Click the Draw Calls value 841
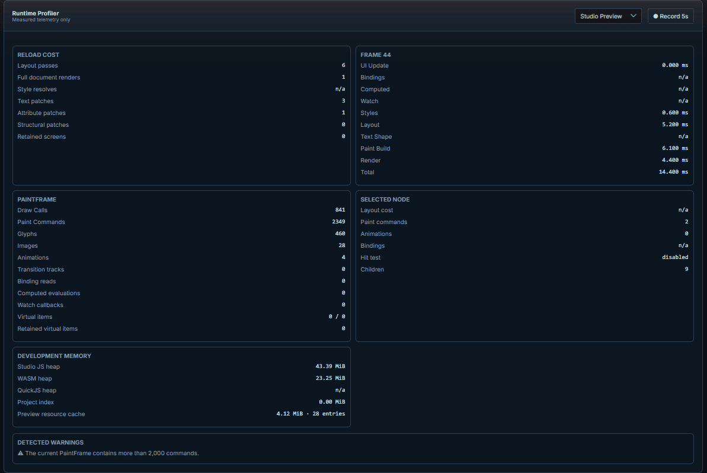Viewport: 707px width, 473px height. 340,210
